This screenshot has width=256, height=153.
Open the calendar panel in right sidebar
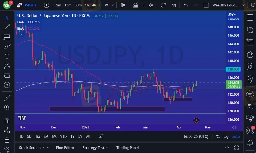(x=250, y=66)
